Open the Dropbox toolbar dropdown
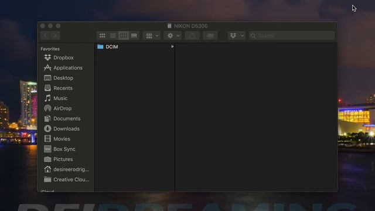This screenshot has height=211, width=375. [237, 36]
